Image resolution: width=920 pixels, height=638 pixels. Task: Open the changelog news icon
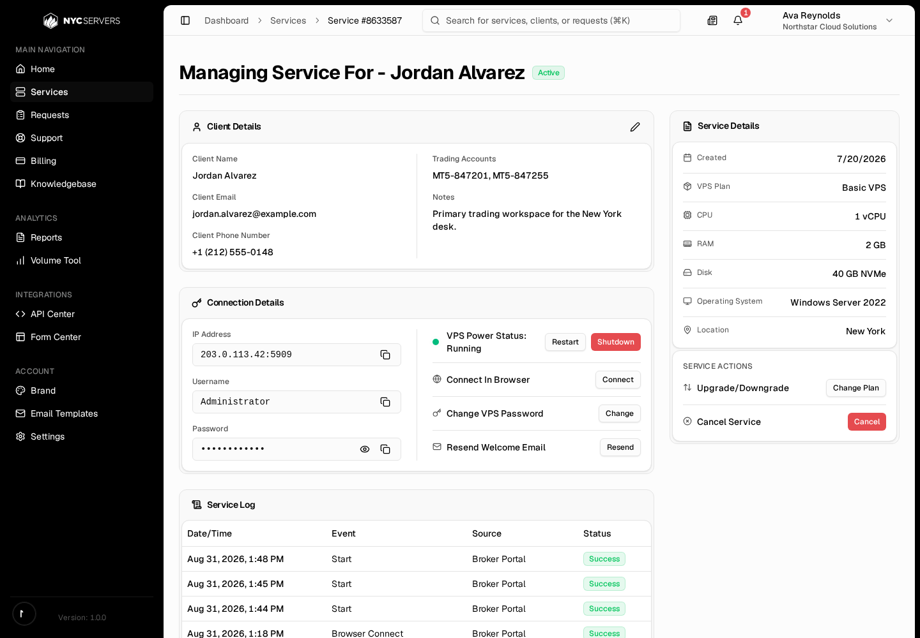[712, 20]
